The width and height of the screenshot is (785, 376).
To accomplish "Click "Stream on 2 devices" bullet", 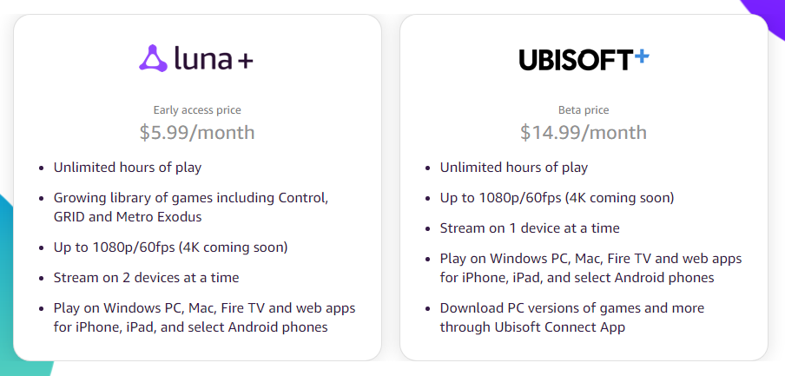I will 146,278.
